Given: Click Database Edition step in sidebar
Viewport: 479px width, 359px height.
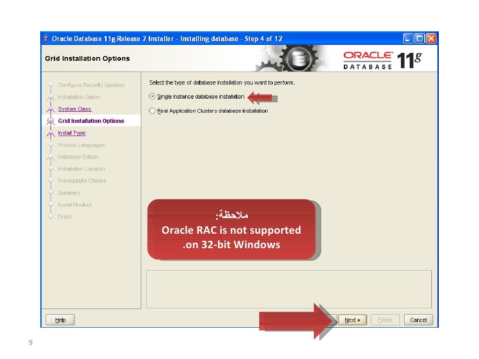Looking at the screenshot, I should [x=78, y=157].
